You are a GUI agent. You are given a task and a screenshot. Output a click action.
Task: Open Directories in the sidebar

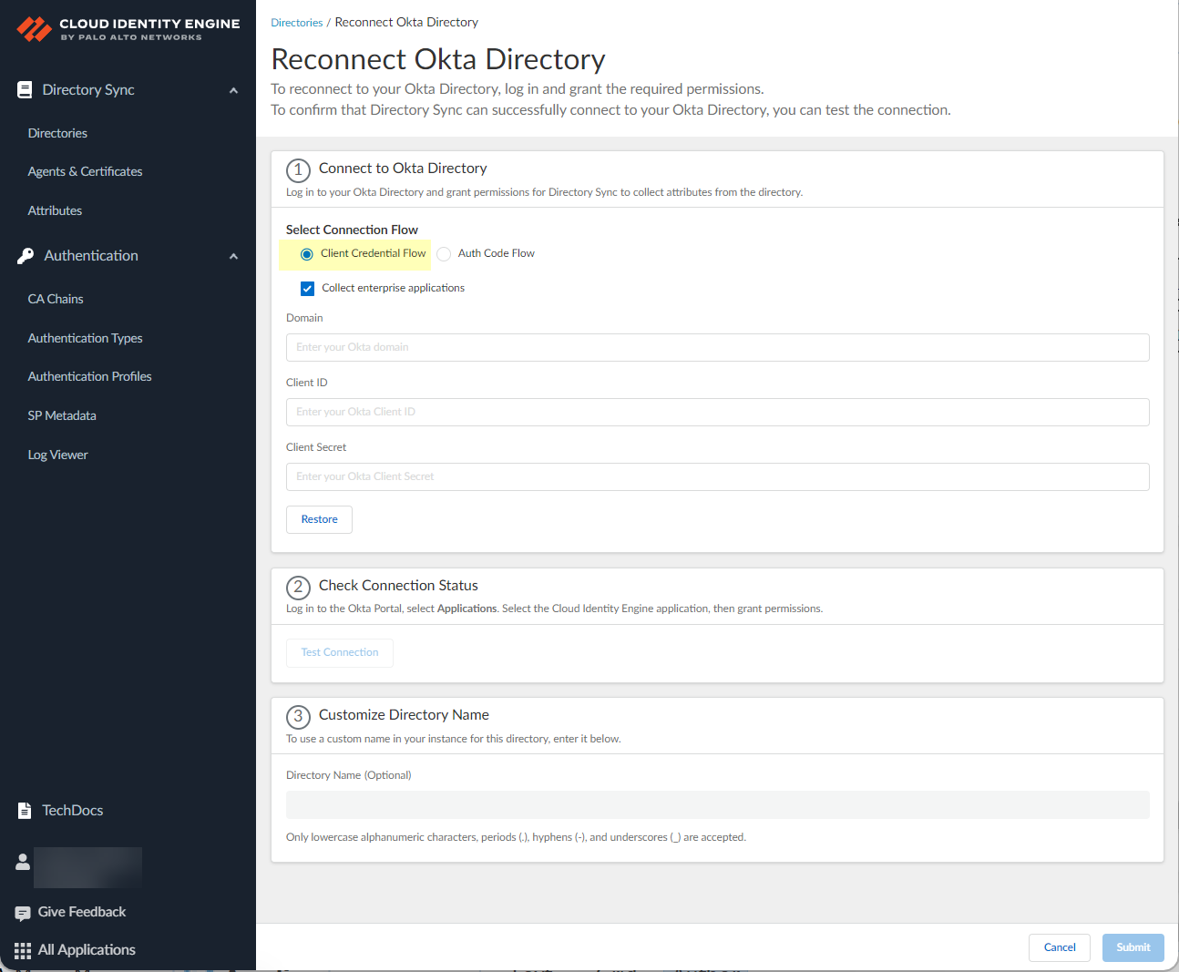(57, 133)
